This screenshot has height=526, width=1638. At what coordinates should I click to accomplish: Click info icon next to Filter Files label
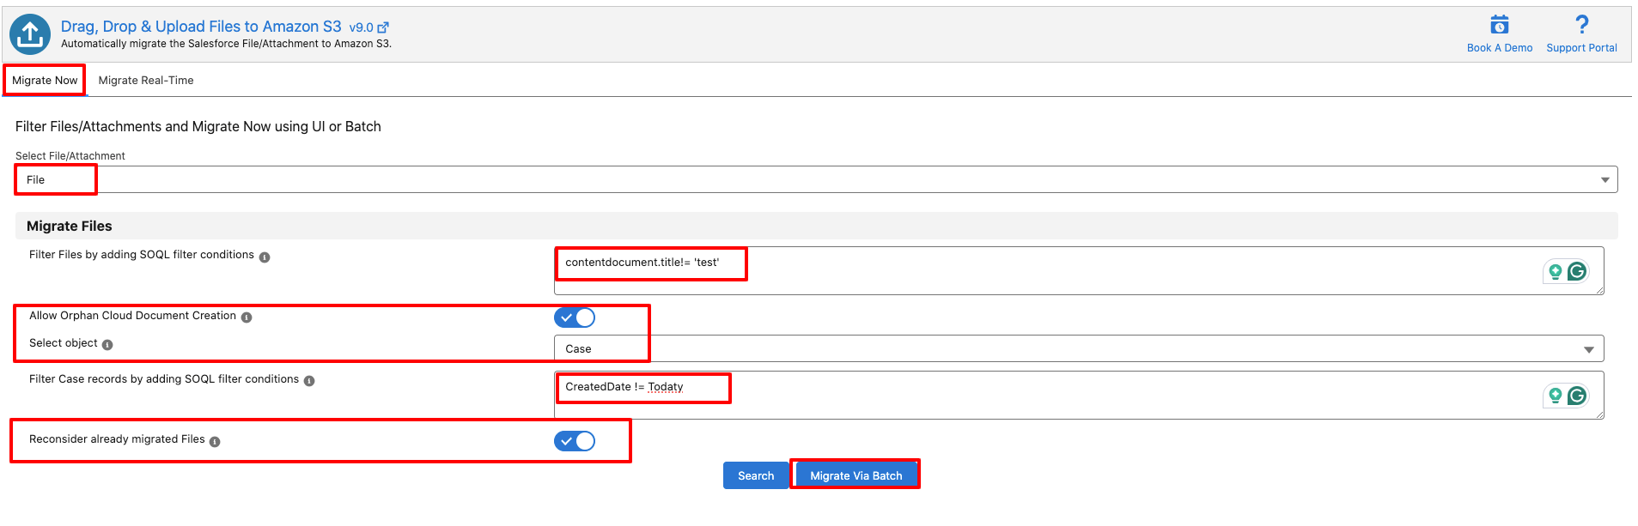pos(265,257)
